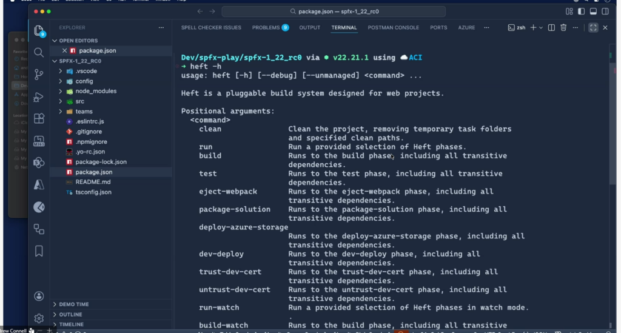This screenshot has width=621, height=333.
Task: Expand the node_modules folder
Action: coord(95,91)
